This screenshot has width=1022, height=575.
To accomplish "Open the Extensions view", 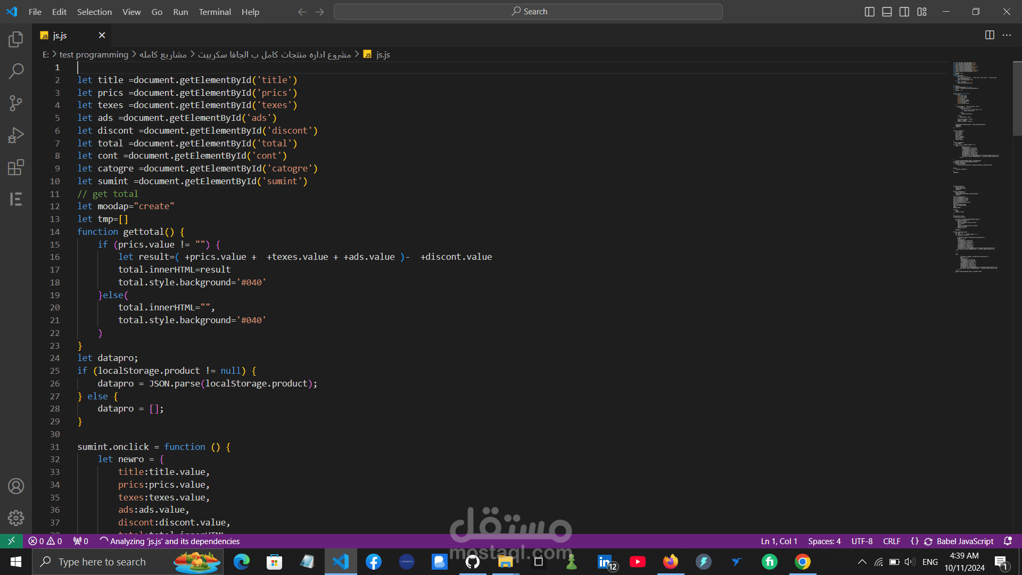I will point(16,167).
